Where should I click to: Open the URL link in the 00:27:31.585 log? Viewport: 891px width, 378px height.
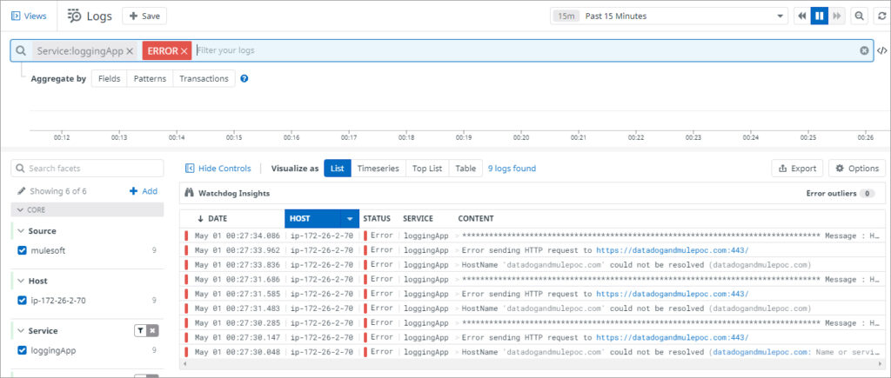coord(673,294)
